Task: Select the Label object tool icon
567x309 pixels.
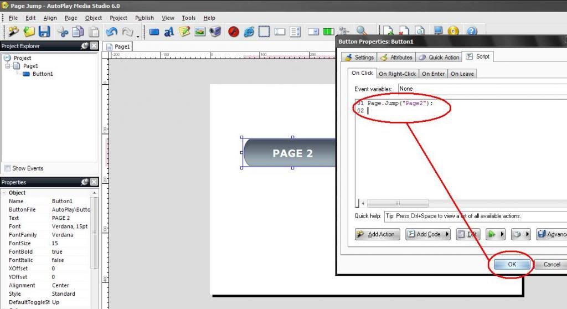Action: 169,32
